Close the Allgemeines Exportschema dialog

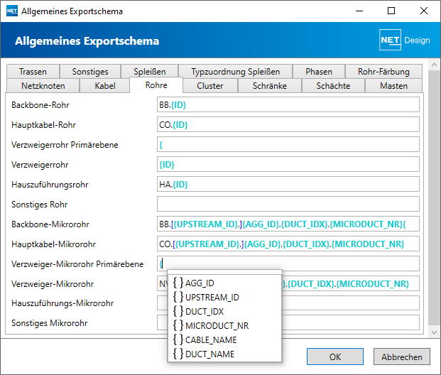(423, 11)
